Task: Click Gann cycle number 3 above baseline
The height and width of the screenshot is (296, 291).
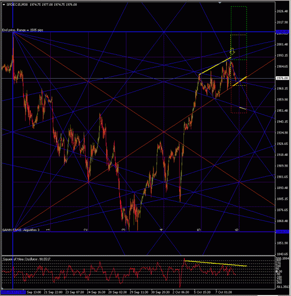Action: point(124,230)
